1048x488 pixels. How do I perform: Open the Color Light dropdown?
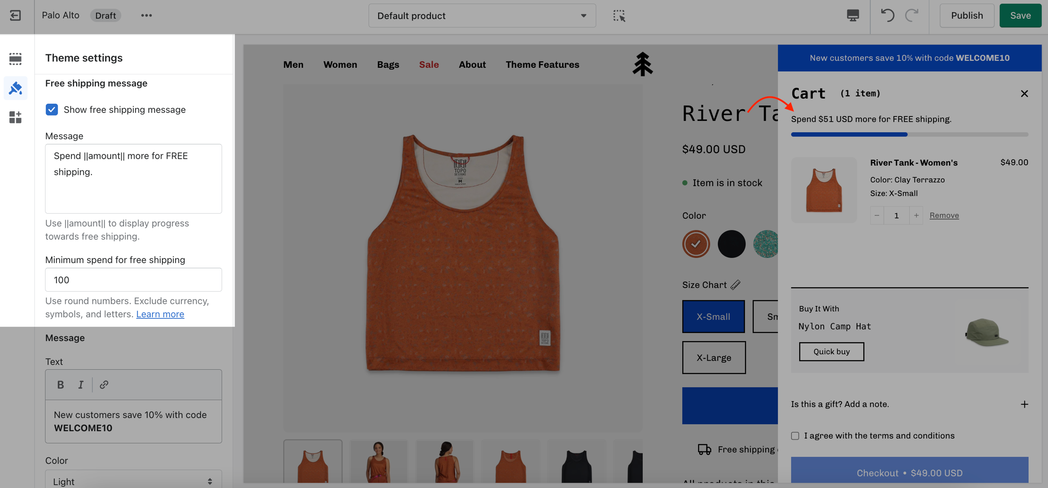point(133,481)
